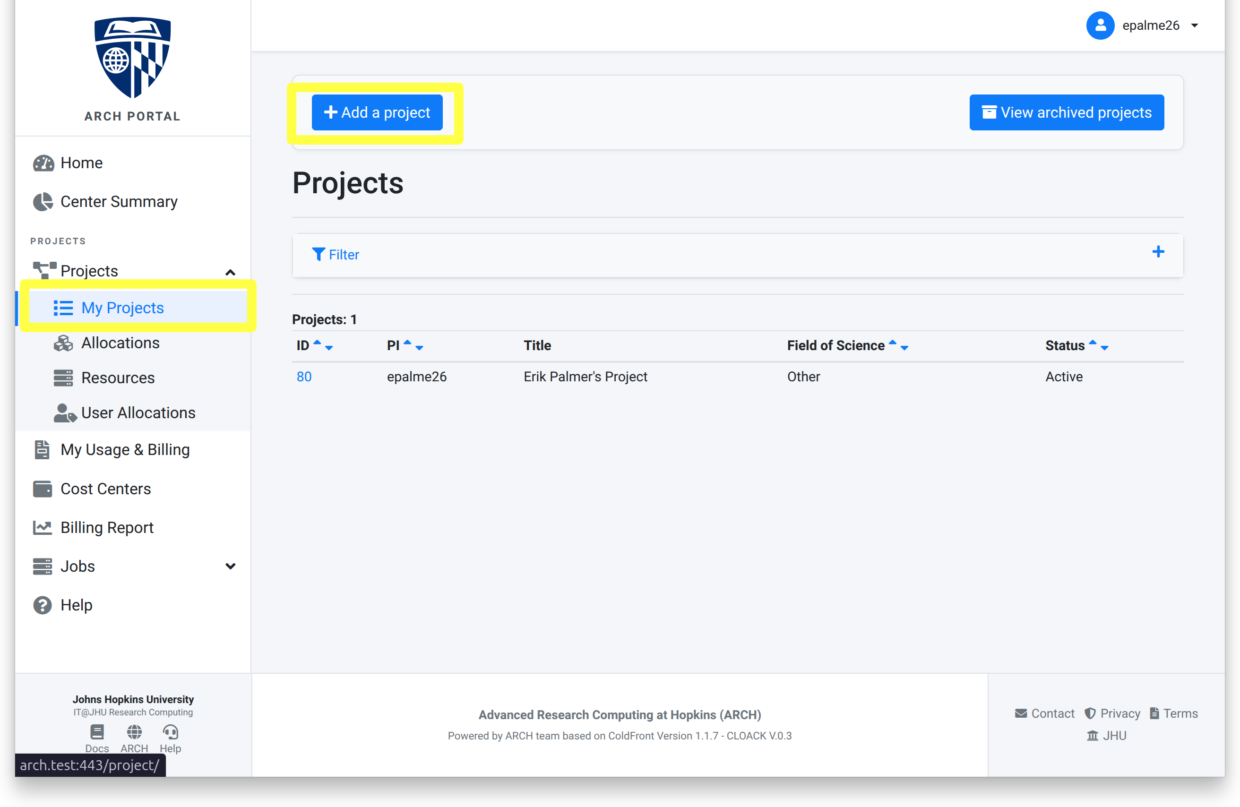Sort ID column ascending
The height and width of the screenshot is (807, 1240).
317,342
